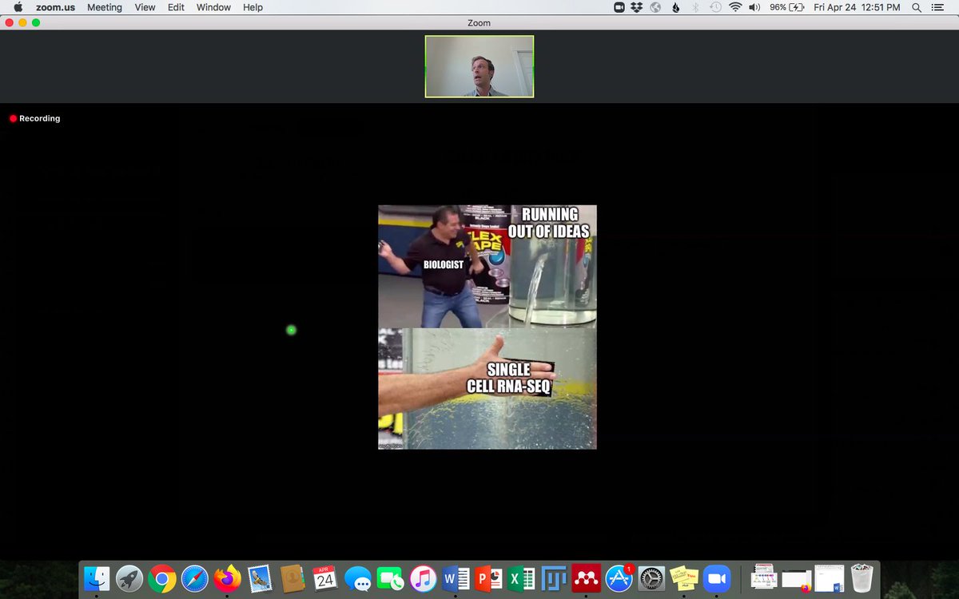Open PowerPoint from the Dock
Screen dimensions: 959x599
point(488,577)
